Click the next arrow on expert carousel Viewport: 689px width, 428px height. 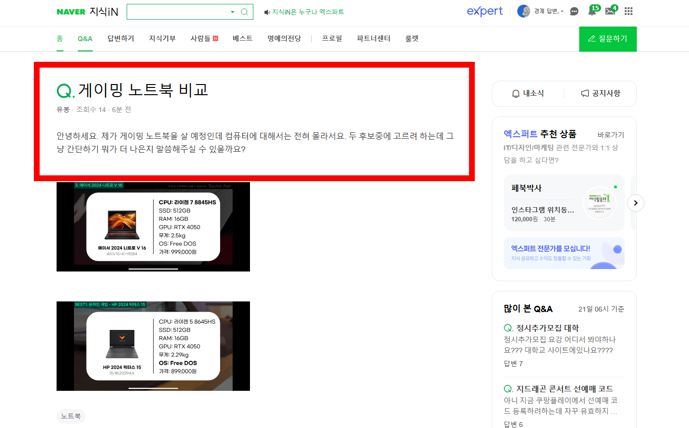tap(636, 203)
